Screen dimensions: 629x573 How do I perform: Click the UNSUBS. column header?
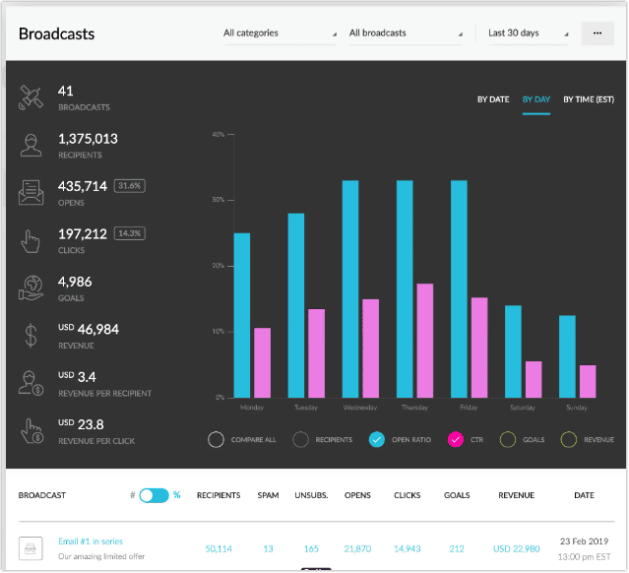point(311,495)
